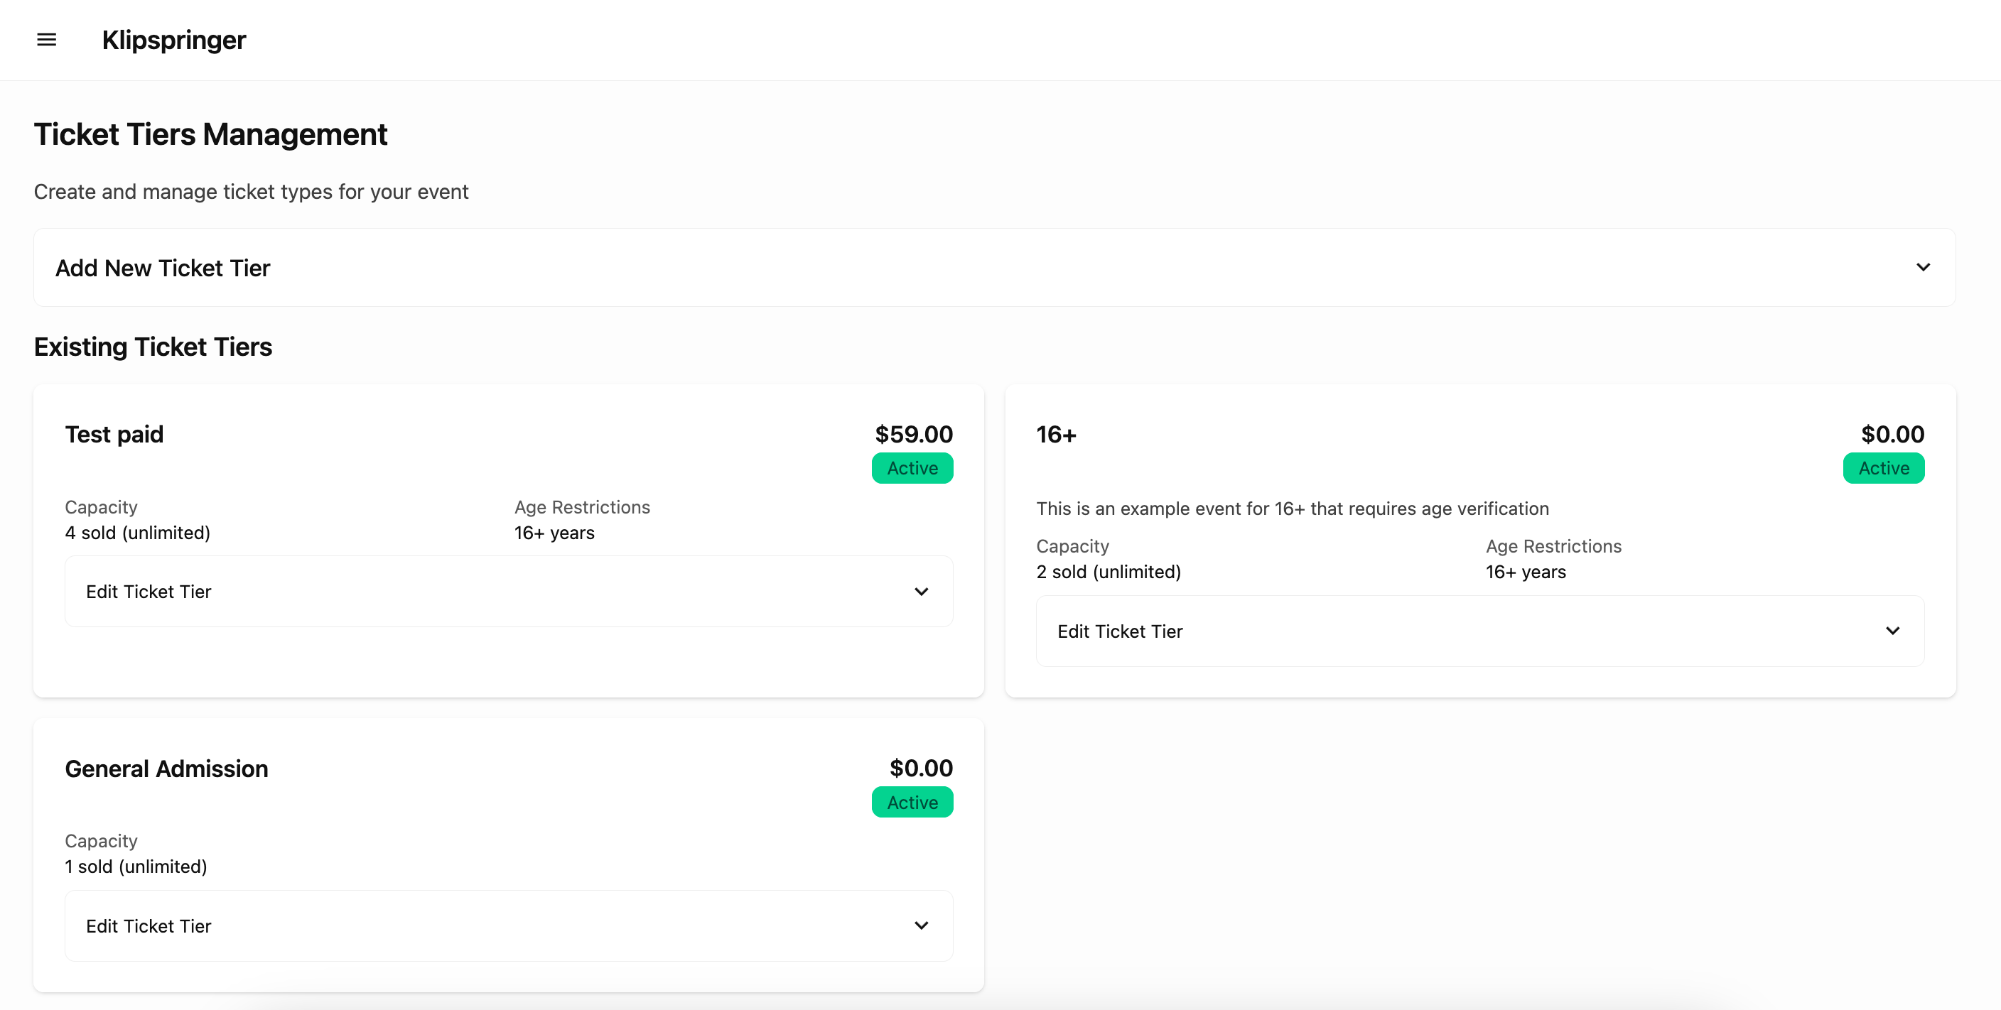Expand Edit Ticket Tier for Test paid

[149, 592]
